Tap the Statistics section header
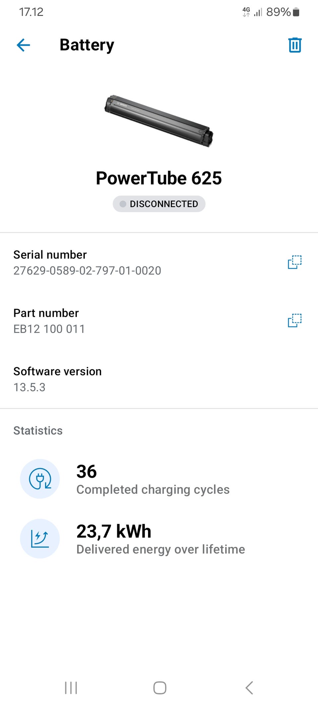The image size is (318, 707). coord(38,431)
